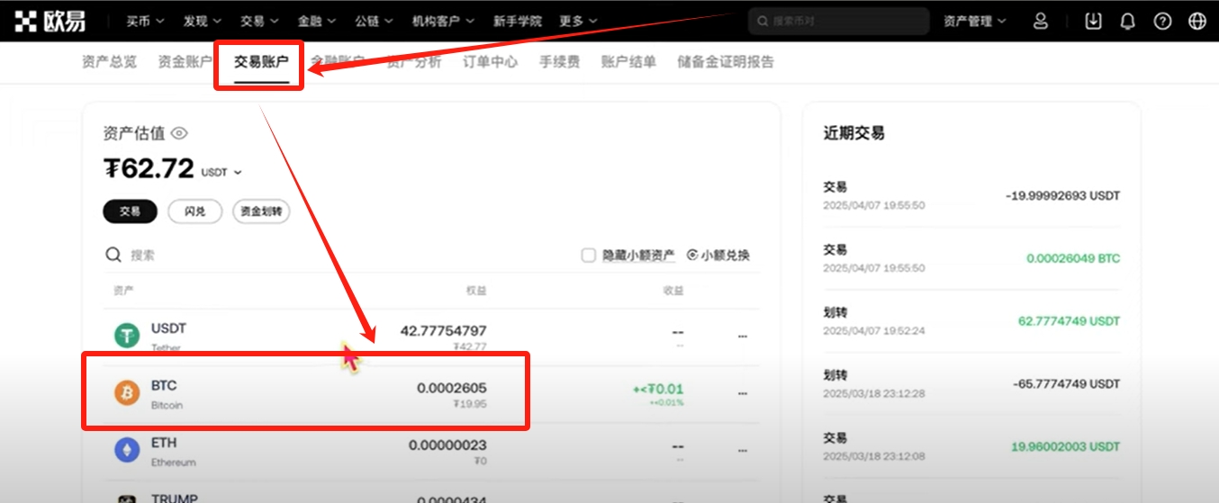
Task: Click the ₮62.72 asset valuation amount
Action: (149, 168)
